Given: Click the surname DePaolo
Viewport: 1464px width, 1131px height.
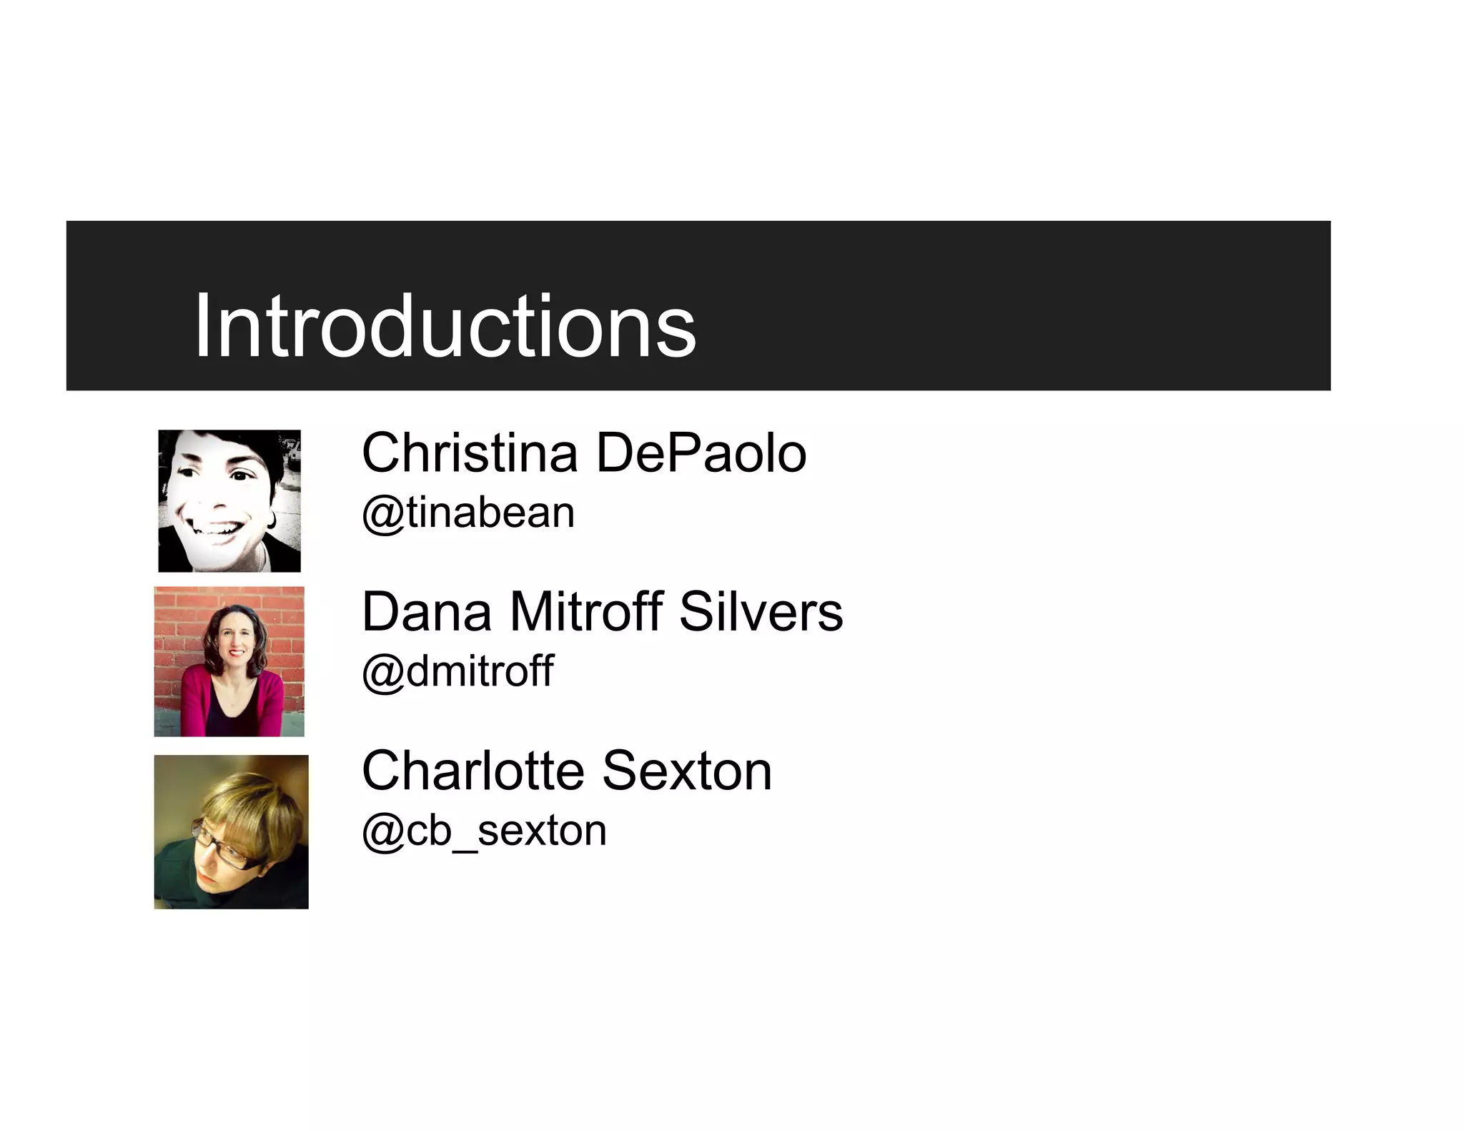Looking at the screenshot, I should (701, 453).
